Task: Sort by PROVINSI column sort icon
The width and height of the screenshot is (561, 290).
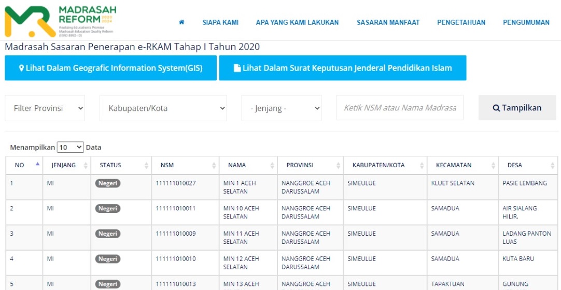Action: coord(339,165)
